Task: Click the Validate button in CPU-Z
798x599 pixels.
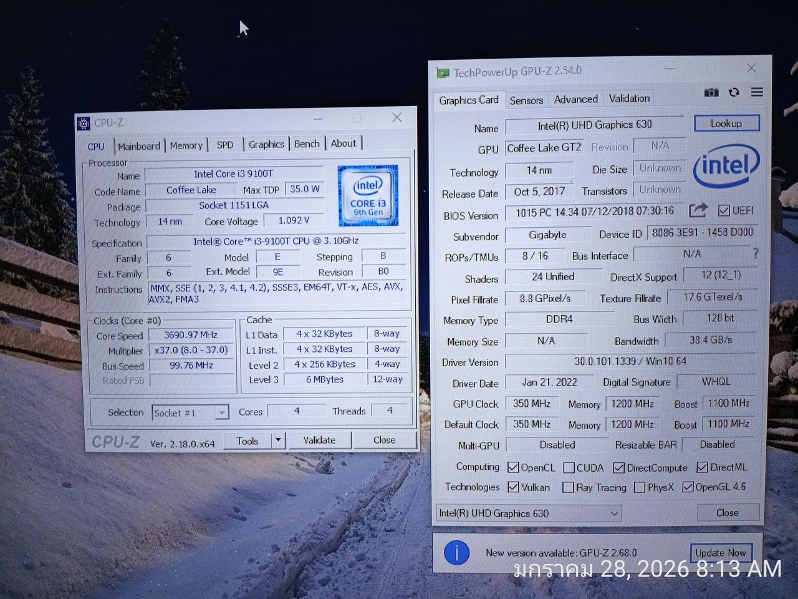Action: [319, 440]
